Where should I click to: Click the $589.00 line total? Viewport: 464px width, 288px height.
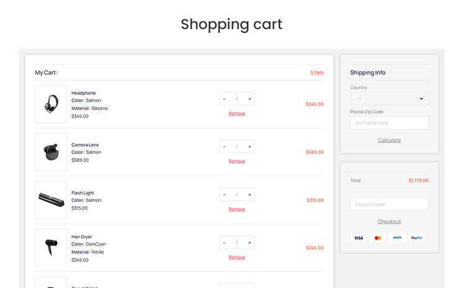click(x=315, y=152)
